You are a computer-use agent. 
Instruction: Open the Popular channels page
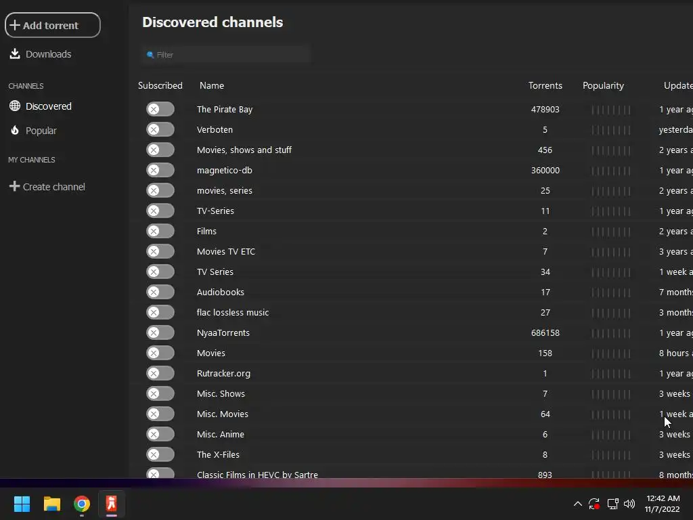pos(33,131)
